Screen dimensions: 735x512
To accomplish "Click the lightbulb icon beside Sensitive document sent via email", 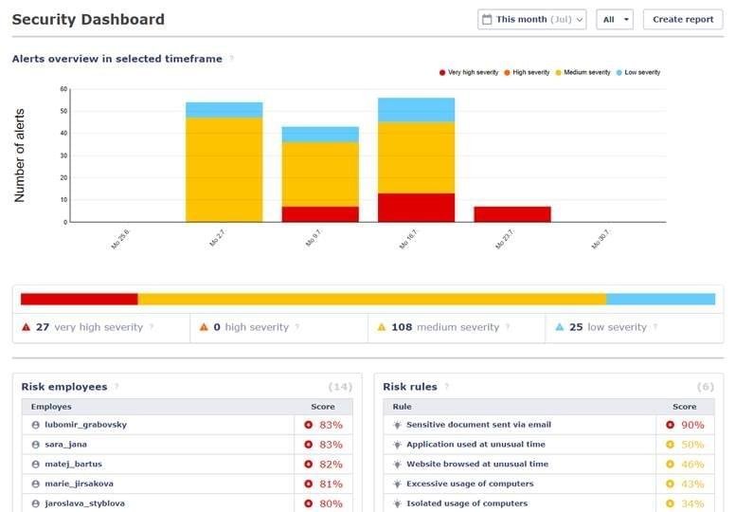I will pyautogui.click(x=398, y=425).
